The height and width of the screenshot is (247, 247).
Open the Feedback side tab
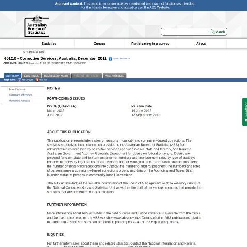[x=245, y=112]
